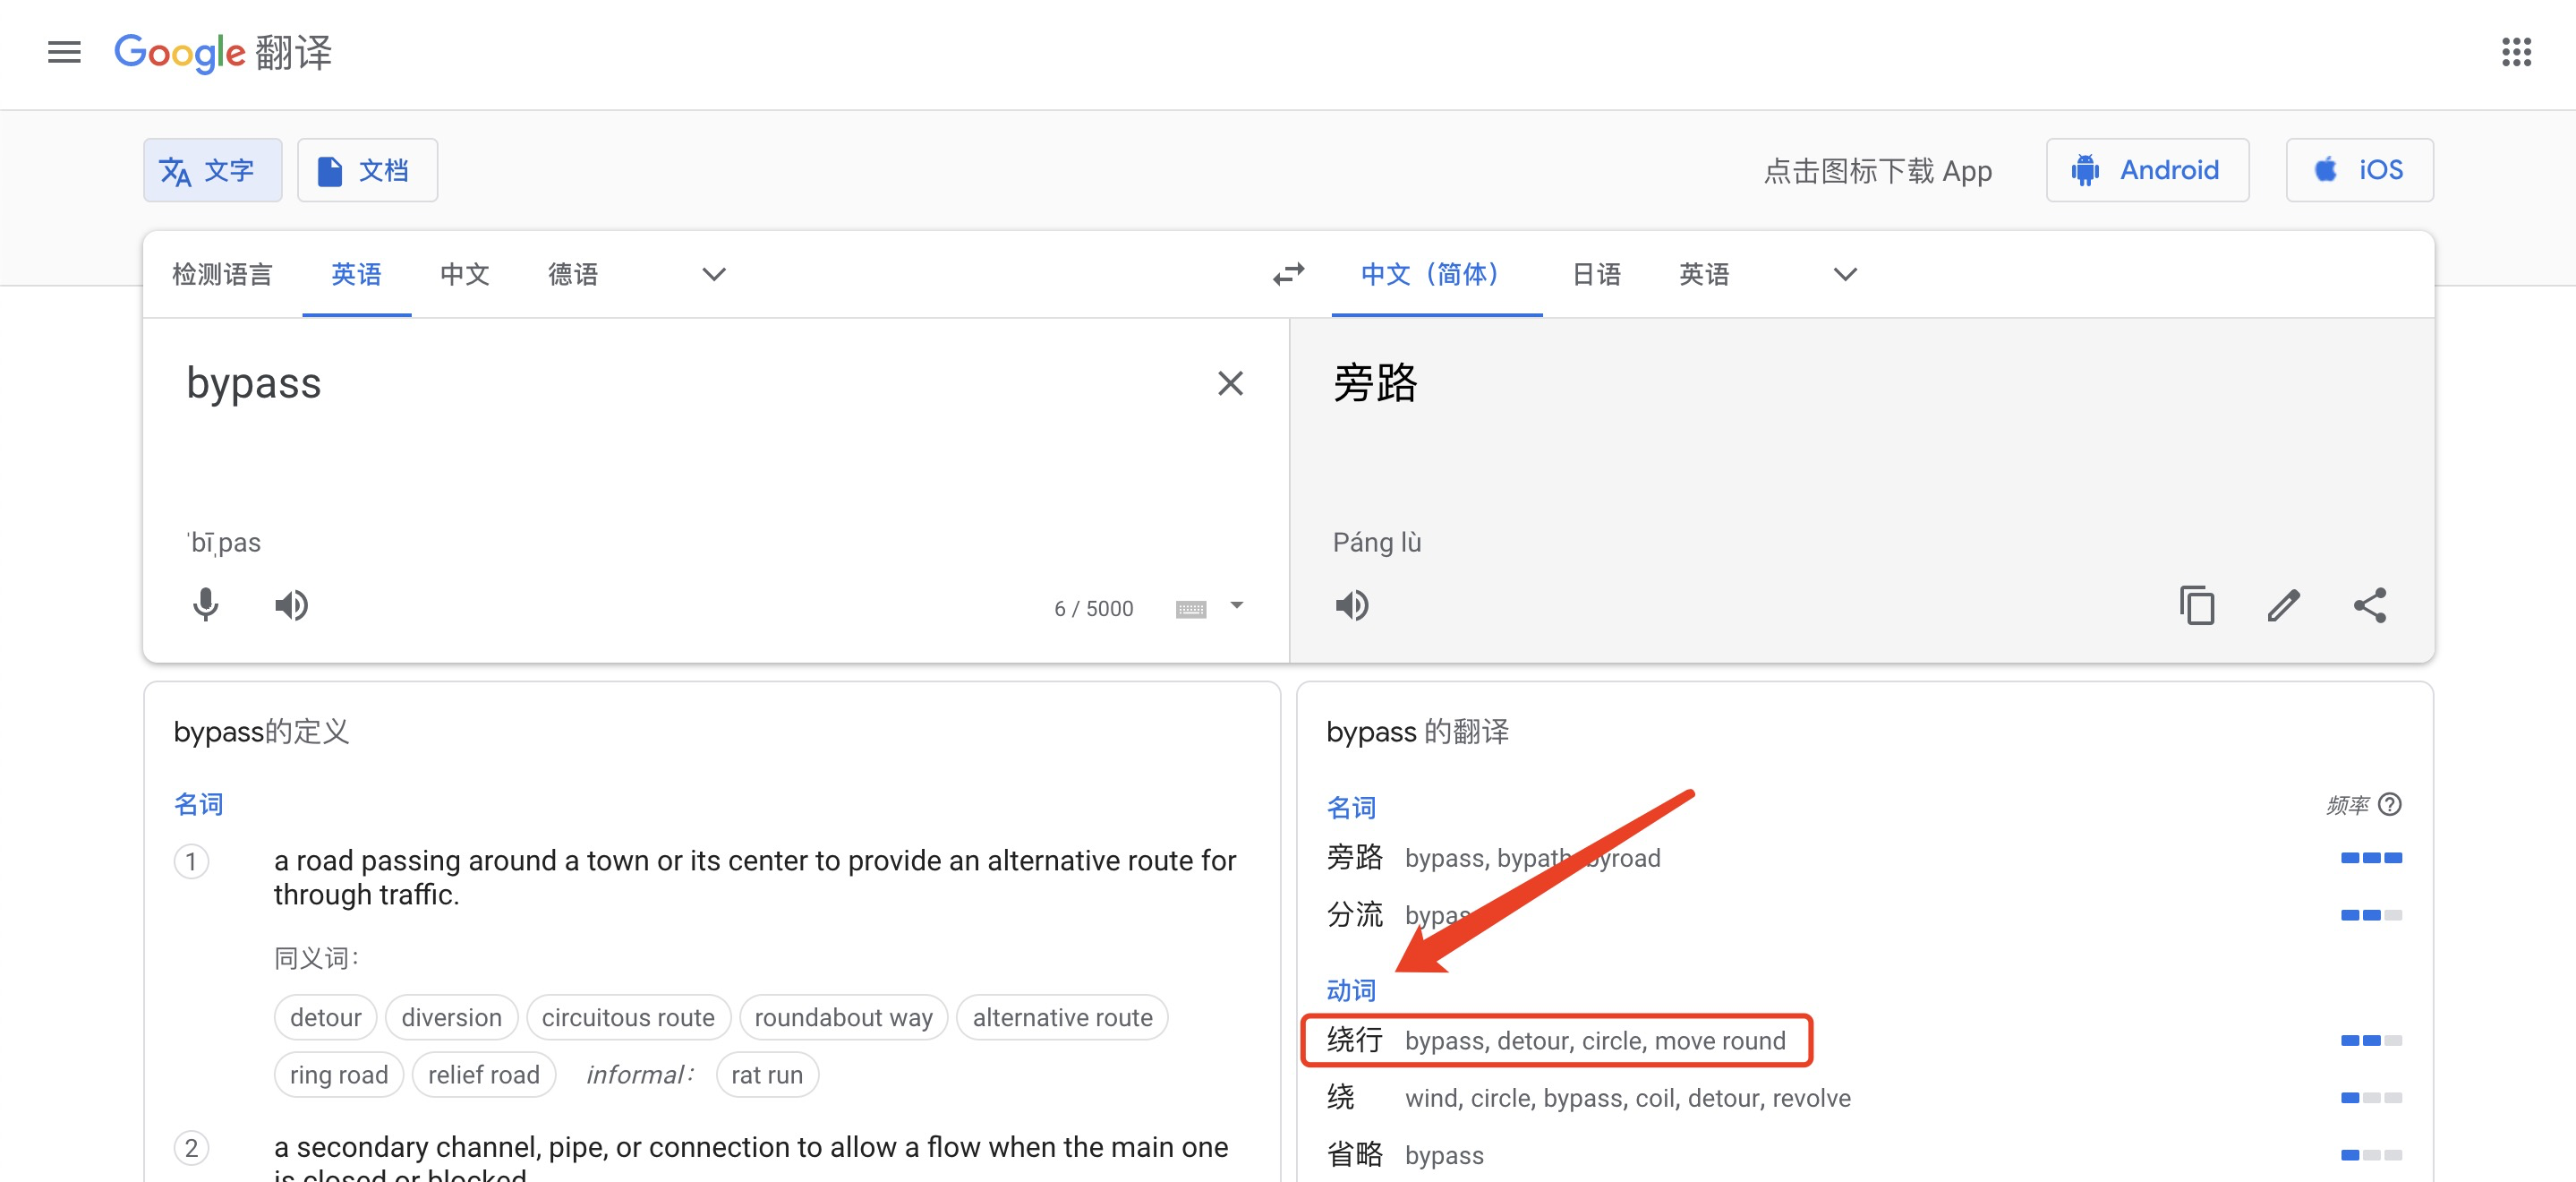Select 日语 as the target language
This screenshot has height=1182, width=2576.
[1595, 274]
